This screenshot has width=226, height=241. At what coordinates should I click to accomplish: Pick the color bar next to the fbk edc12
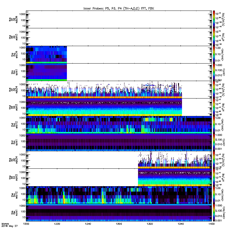pos(214,195)
